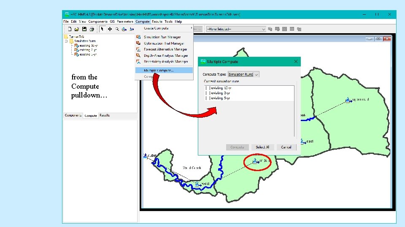The image size is (405, 227).
Task: Select existing 2-yr run in tree
Action: [x=88, y=50]
